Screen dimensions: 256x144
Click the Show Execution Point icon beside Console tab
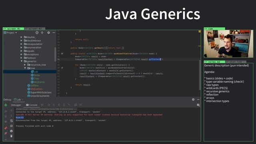42,105
